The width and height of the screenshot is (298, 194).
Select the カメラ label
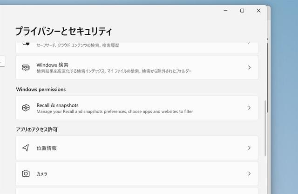tap(42, 174)
